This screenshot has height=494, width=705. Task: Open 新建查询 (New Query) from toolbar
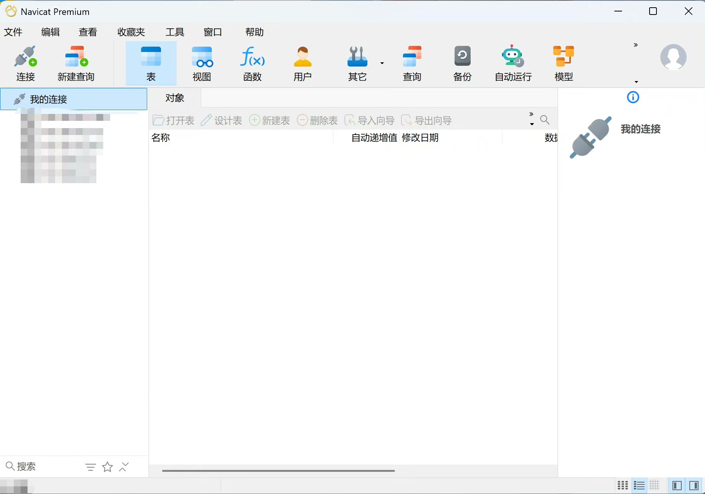tap(76, 63)
